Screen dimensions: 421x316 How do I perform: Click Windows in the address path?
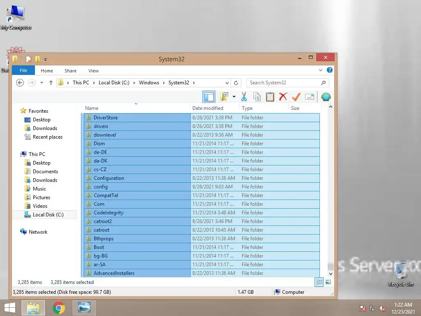coord(149,82)
